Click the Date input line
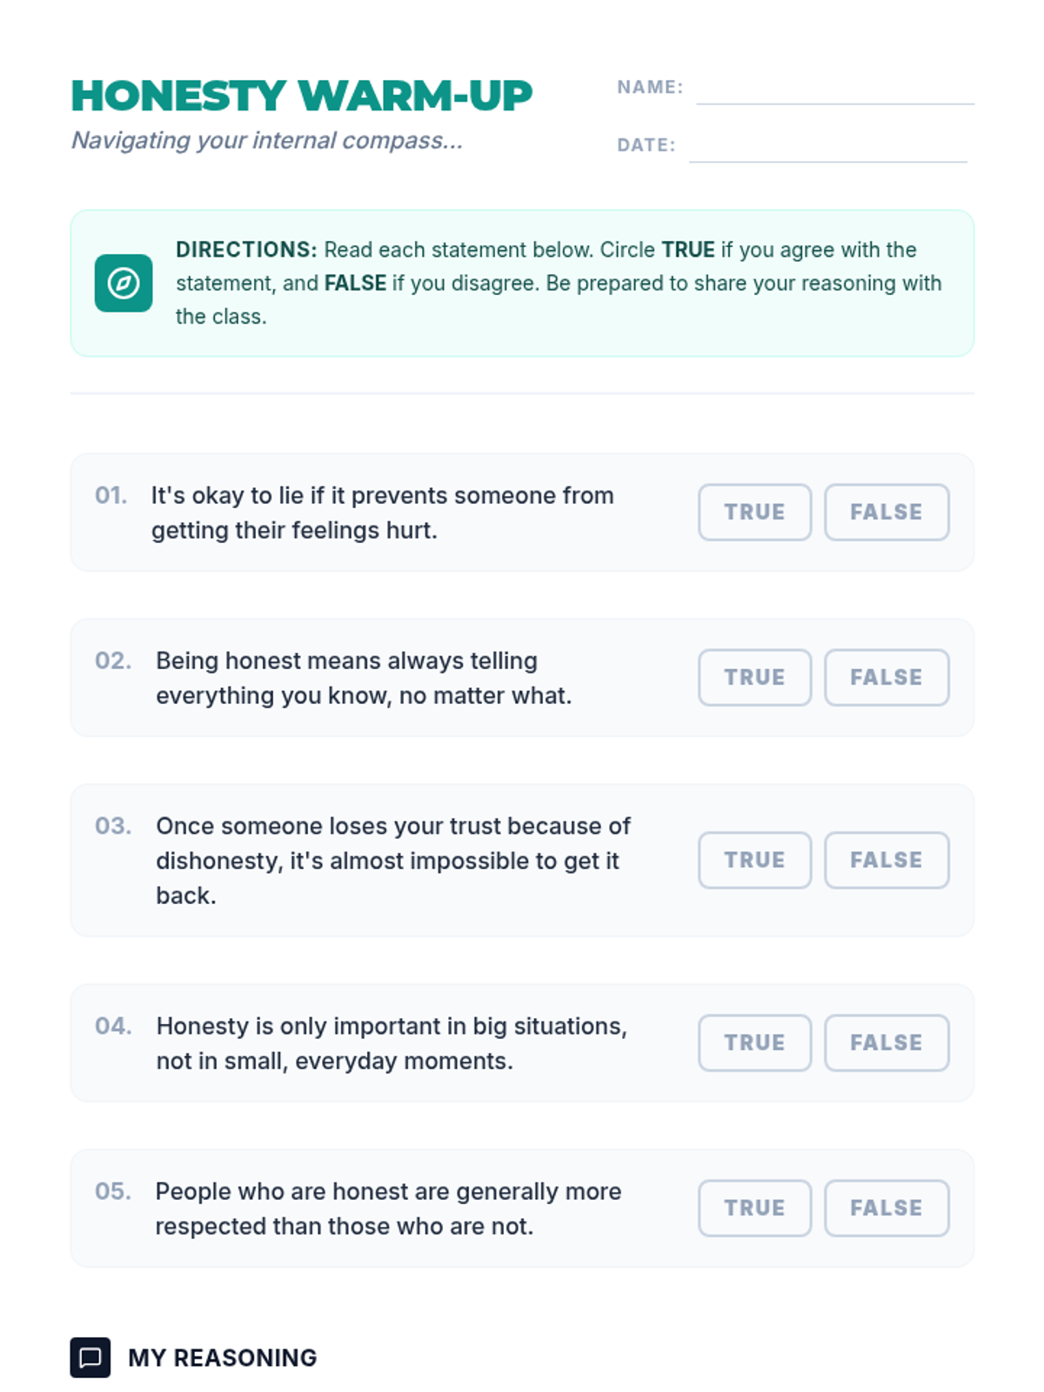Viewport: 1044px width, 1392px height. (x=827, y=149)
